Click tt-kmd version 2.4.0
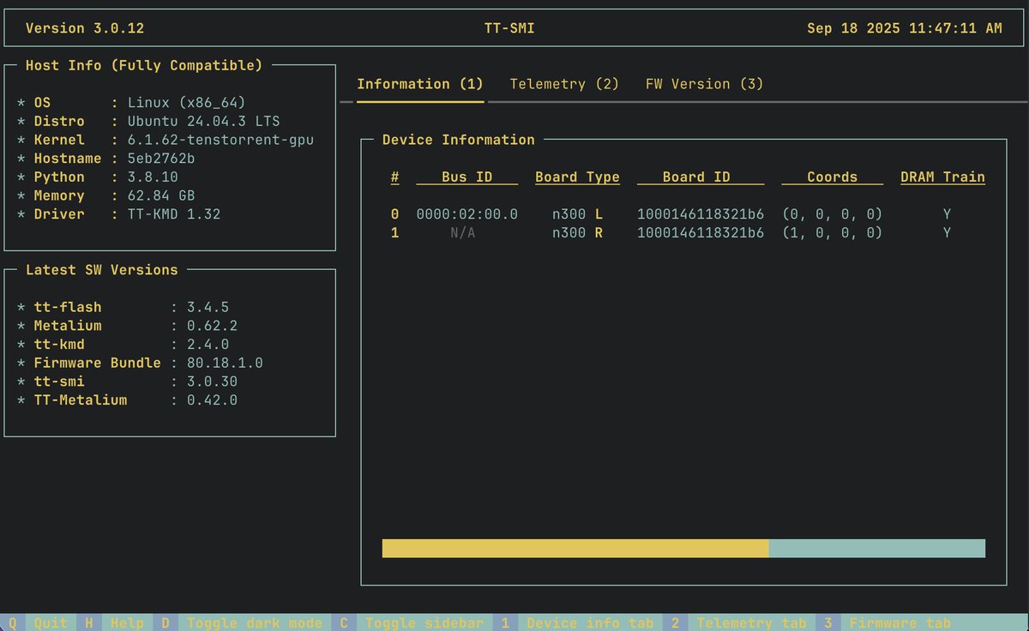The width and height of the screenshot is (1029, 631). 208,344
